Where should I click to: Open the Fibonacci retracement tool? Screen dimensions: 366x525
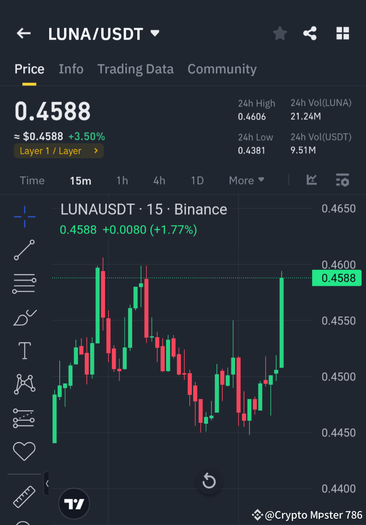pyautogui.click(x=24, y=283)
